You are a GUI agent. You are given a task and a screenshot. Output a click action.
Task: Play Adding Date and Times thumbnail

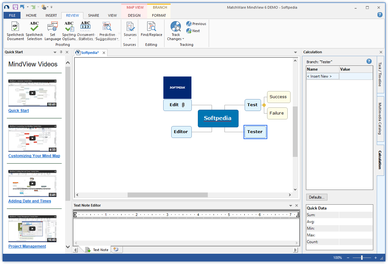point(32,183)
